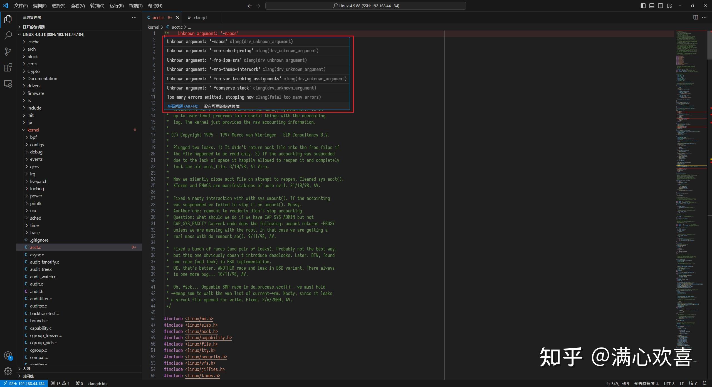The width and height of the screenshot is (712, 387).
Task: Click the SSH: 192.168.44.134 remote indicator
Action: pyautogui.click(x=24, y=383)
